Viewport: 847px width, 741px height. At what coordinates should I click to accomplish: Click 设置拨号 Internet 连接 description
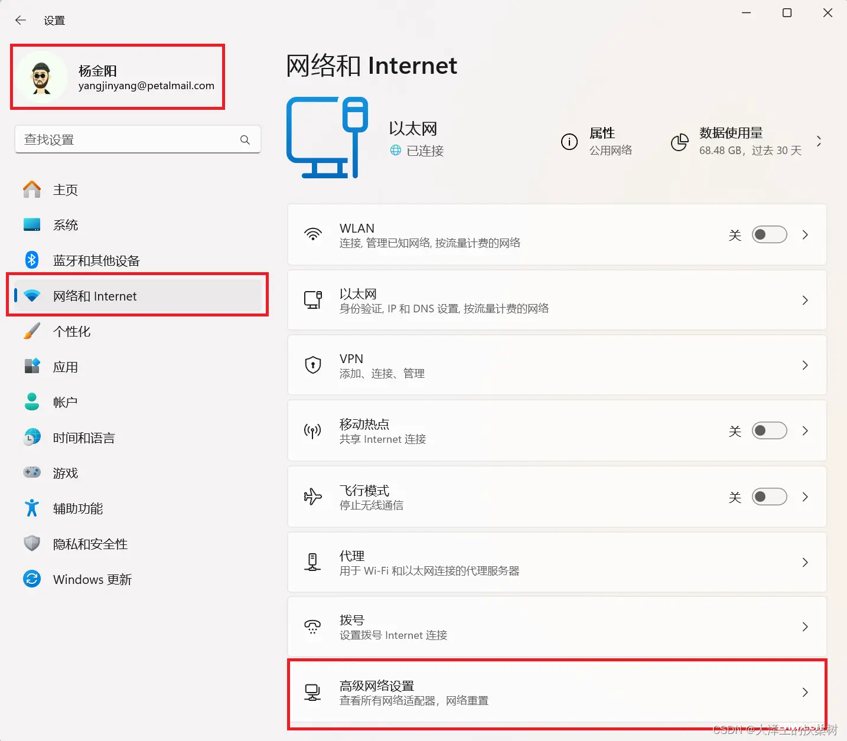click(393, 635)
